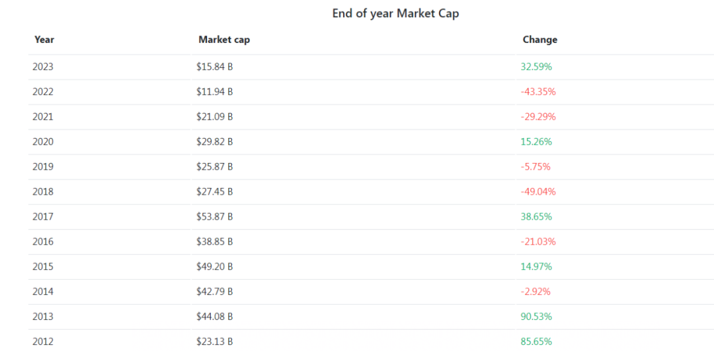Click the $23.13 B market cap cell
Image resolution: width=714 pixels, height=351 pixels.
(x=214, y=342)
